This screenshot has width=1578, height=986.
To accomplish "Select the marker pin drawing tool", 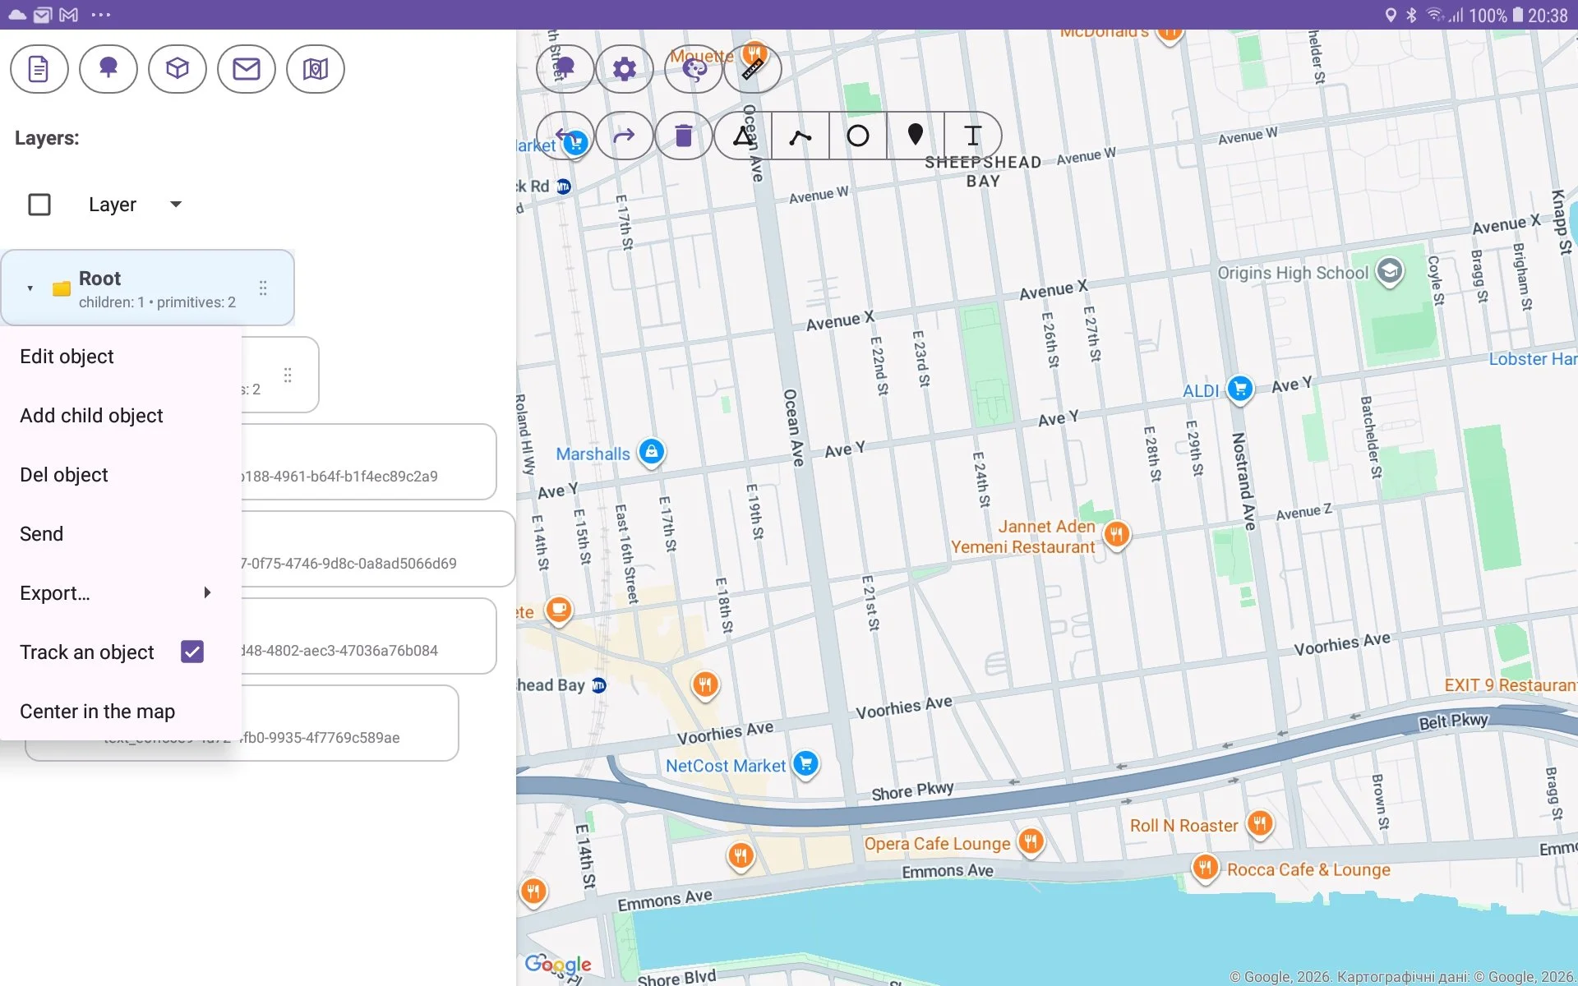I will [x=915, y=136].
